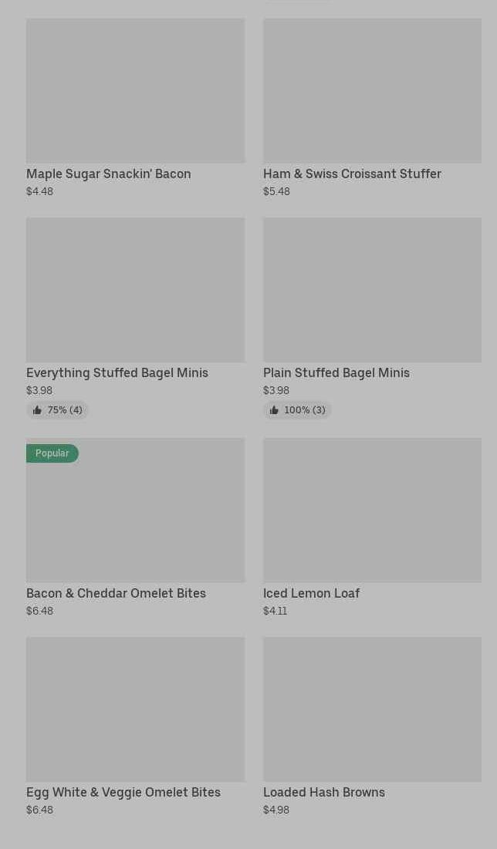
Task: Click the Bacon & Cheddar Omelet Bites title
Action: 116,593
